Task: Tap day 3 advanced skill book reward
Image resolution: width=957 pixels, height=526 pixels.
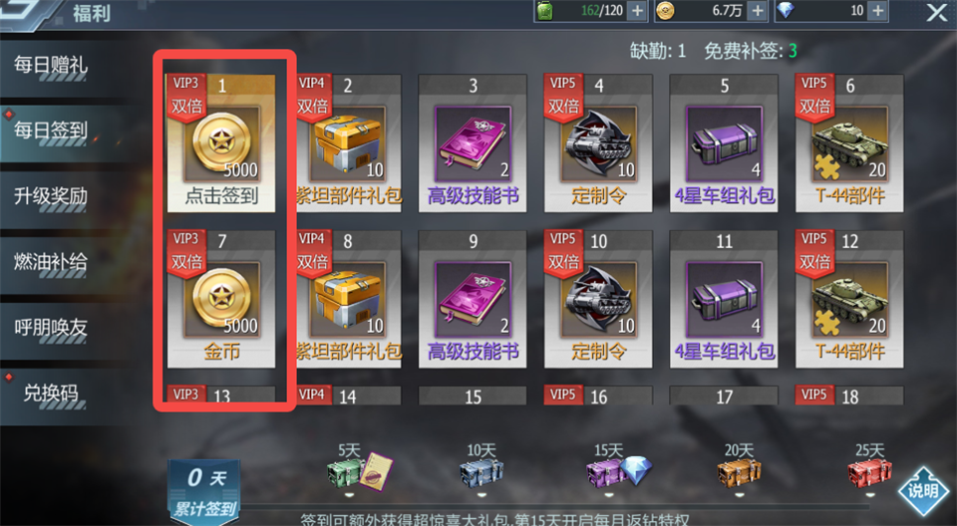Action: [473, 143]
